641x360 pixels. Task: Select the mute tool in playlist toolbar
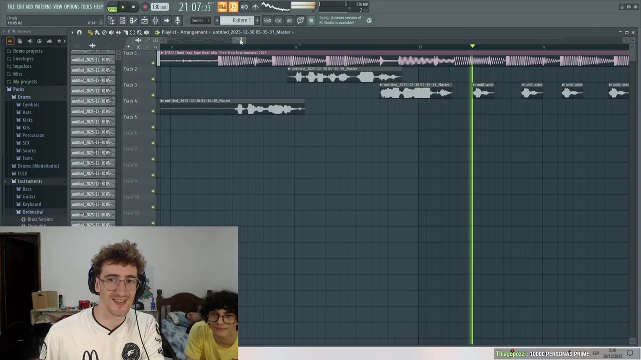click(x=111, y=32)
